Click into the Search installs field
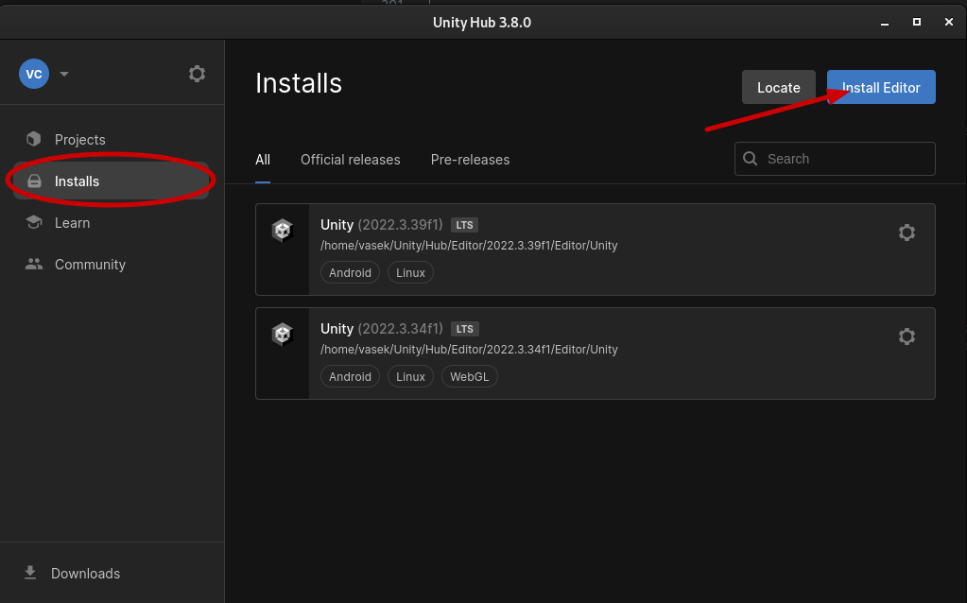The width and height of the screenshot is (967, 603). (x=846, y=159)
